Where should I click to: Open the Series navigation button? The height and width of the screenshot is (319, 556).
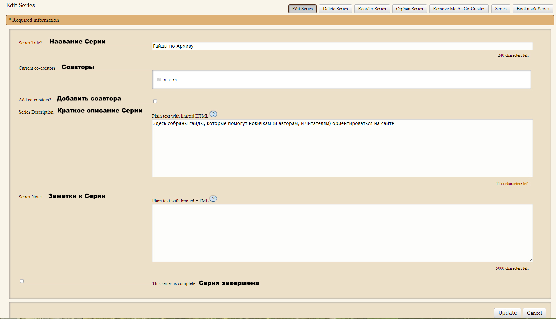(501, 9)
